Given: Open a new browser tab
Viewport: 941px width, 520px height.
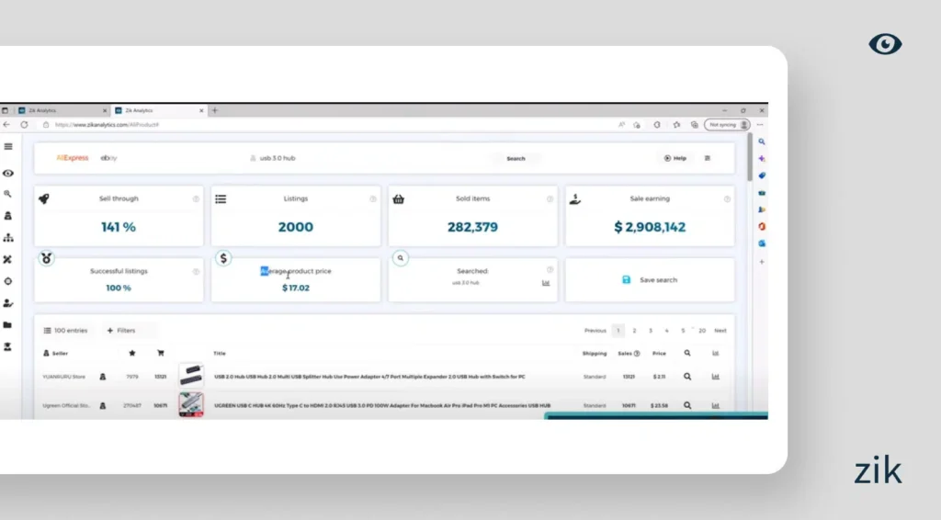Looking at the screenshot, I should coord(215,110).
